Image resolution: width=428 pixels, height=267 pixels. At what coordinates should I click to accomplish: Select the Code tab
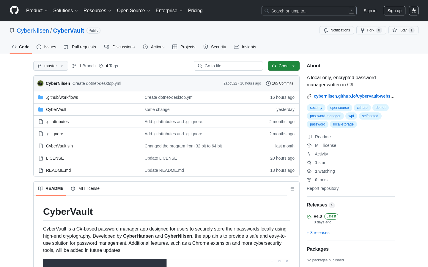[x=21, y=47]
